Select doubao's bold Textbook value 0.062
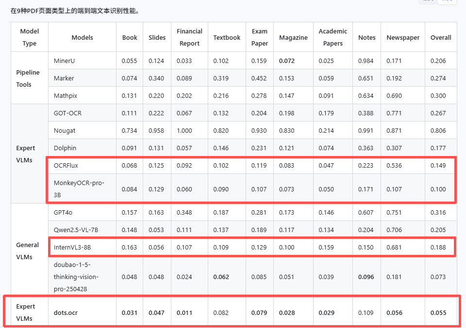 click(221, 277)
